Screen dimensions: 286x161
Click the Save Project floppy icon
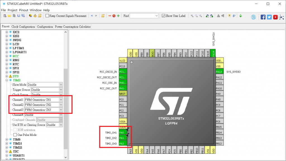tap(19, 16)
